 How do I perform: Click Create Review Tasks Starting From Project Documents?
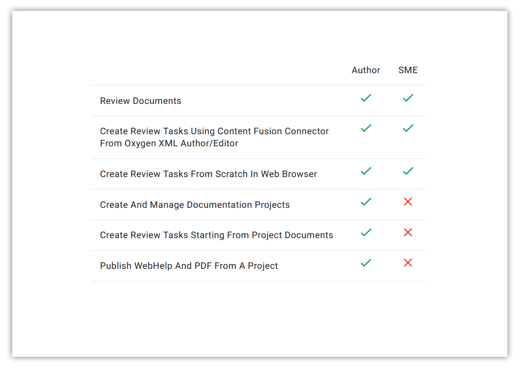pyautogui.click(x=217, y=235)
